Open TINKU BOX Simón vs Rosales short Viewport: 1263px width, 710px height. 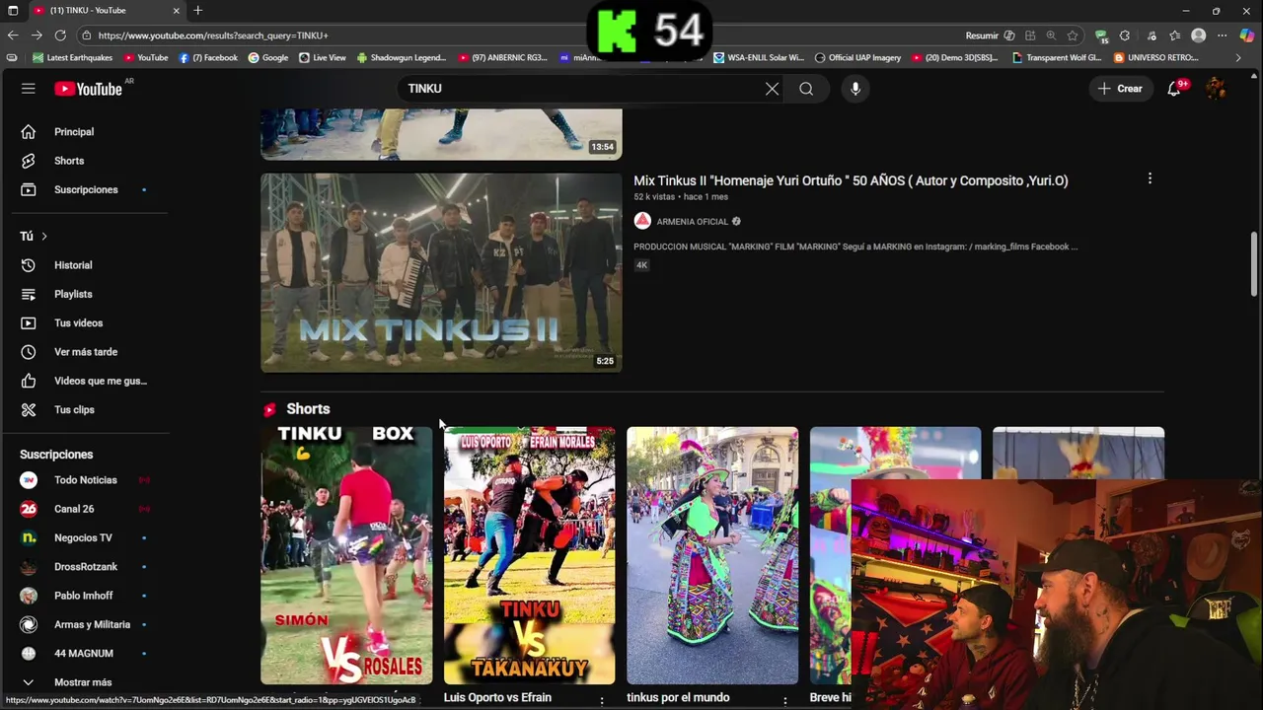click(346, 555)
